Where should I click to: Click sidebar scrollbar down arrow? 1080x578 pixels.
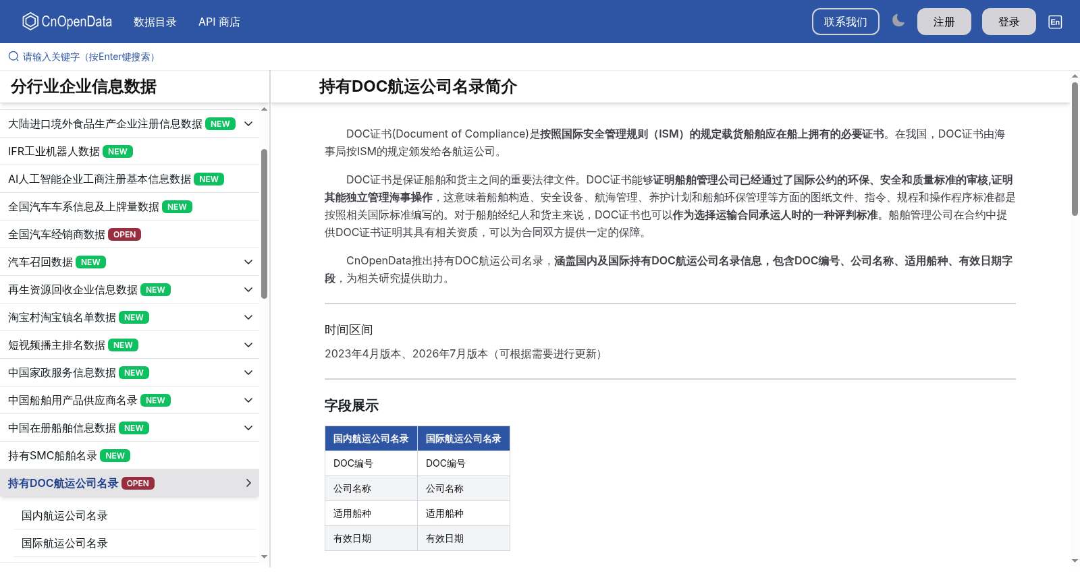coord(264,557)
